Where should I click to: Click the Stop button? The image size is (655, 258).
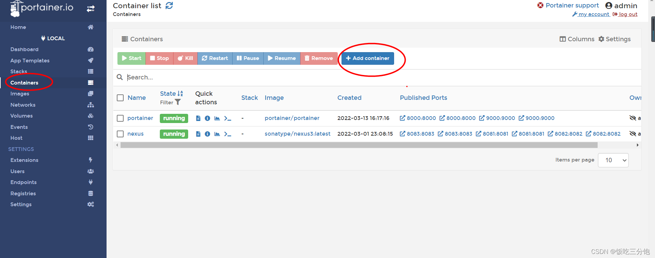tap(159, 58)
